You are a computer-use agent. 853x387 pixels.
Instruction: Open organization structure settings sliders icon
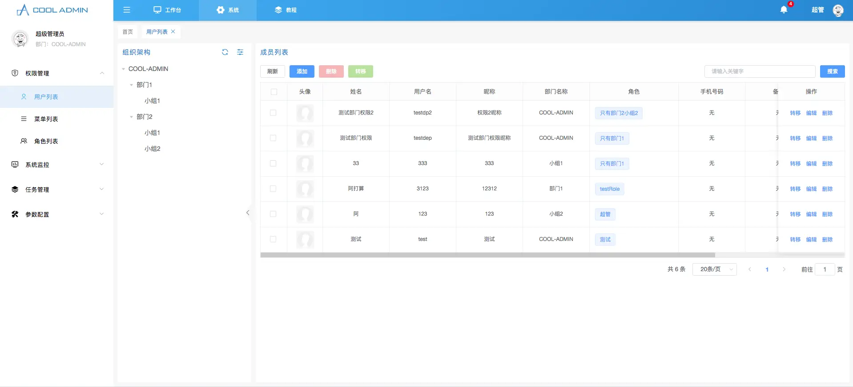(x=240, y=52)
